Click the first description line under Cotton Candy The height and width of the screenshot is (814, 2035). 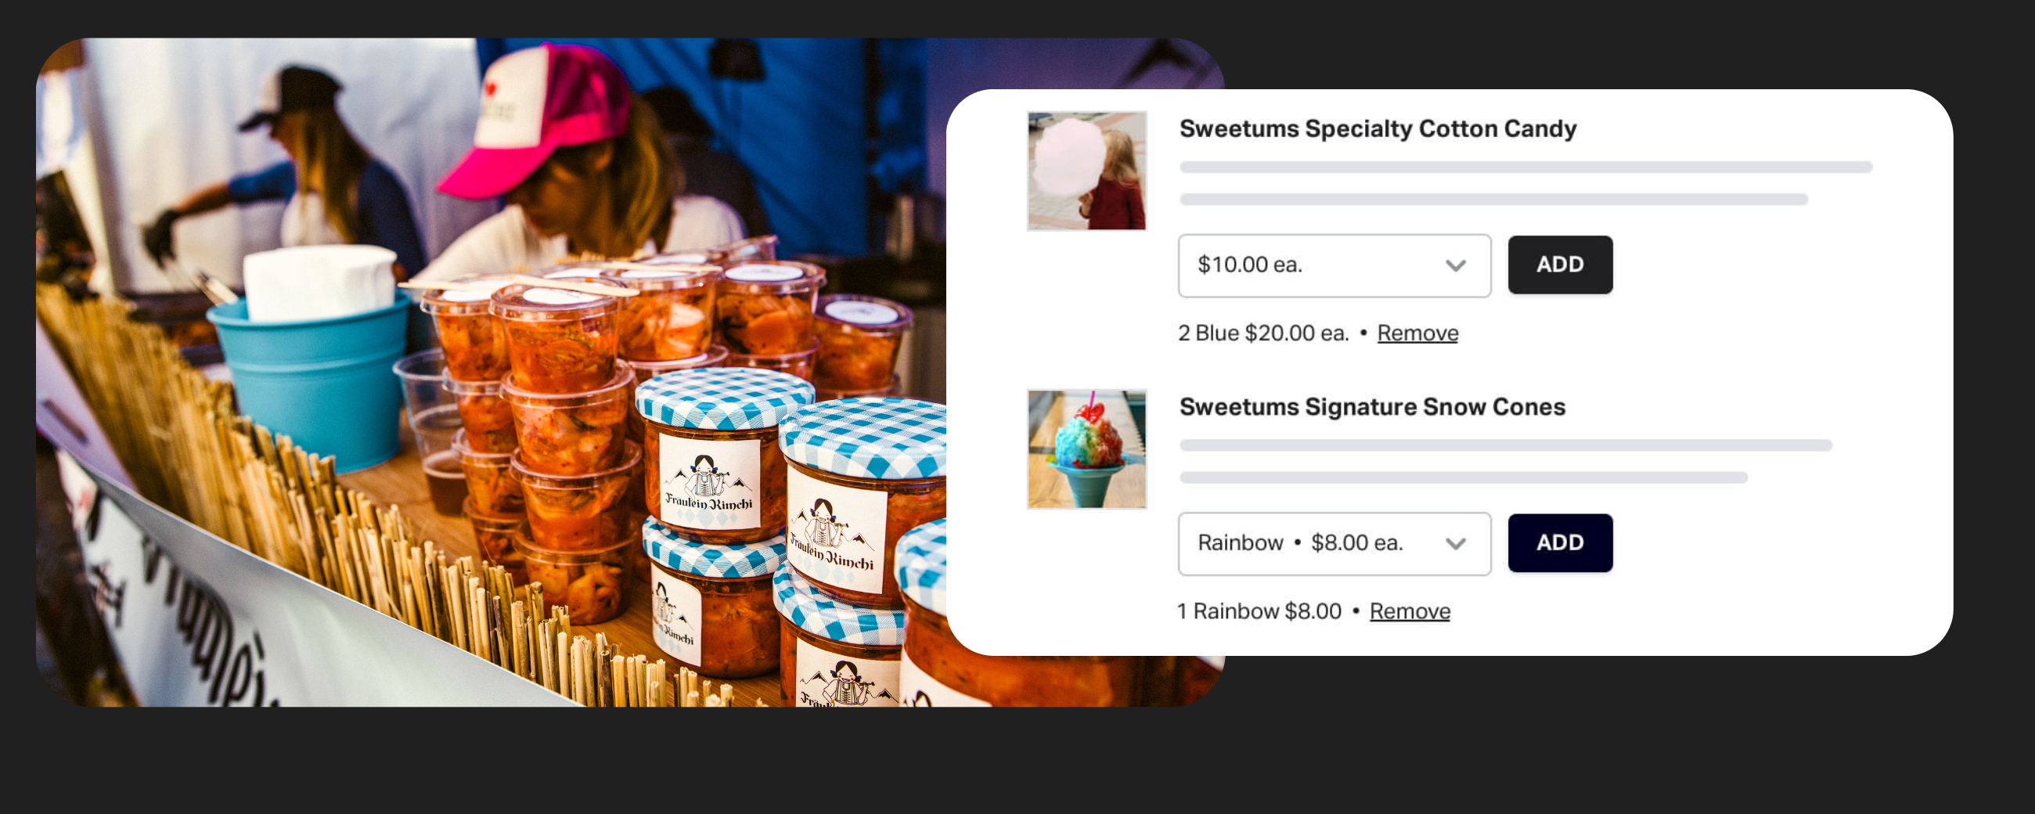point(1525,167)
